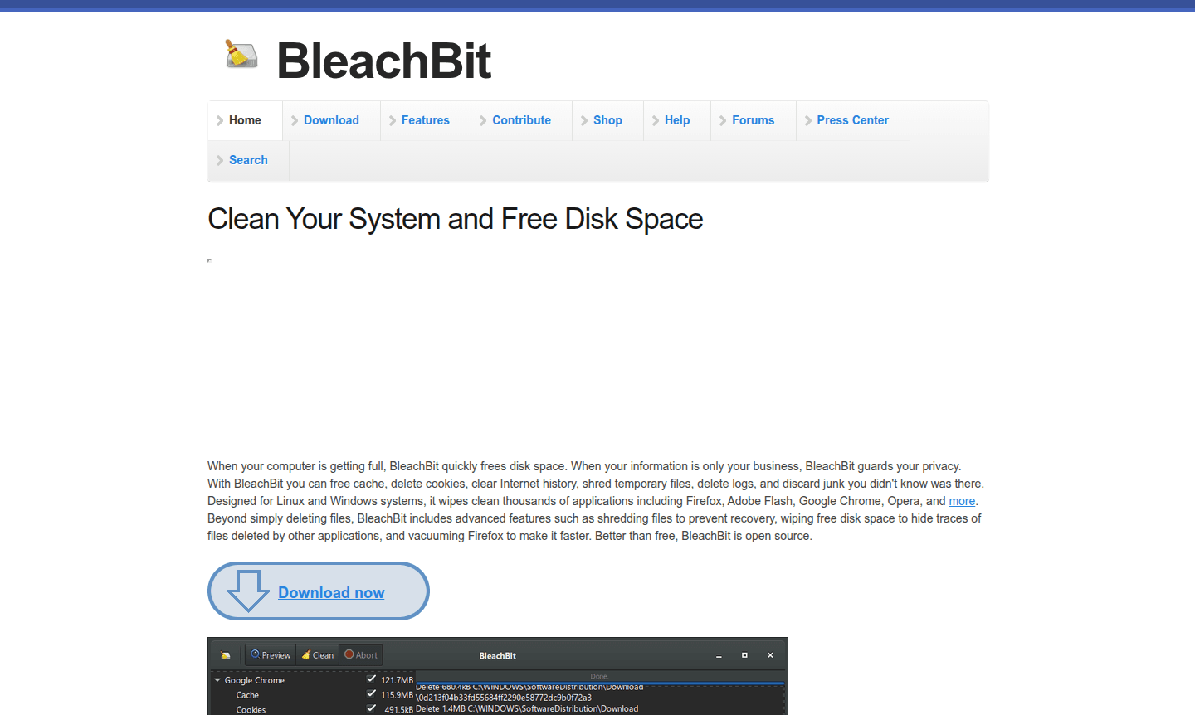1195x715 pixels.
Task: Click the orange circle icon on Abort
Action: click(x=349, y=654)
